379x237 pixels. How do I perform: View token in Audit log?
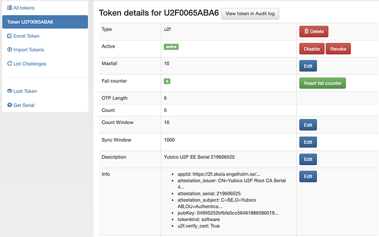[x=250, y=14]
